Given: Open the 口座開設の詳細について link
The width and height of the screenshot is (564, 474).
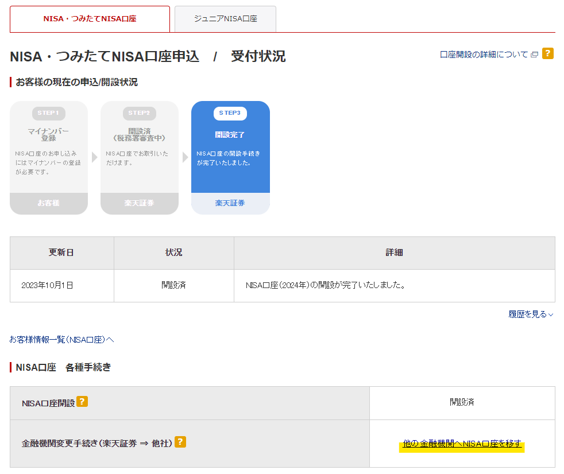Looking at the screenshot, I should click(484, 55).
